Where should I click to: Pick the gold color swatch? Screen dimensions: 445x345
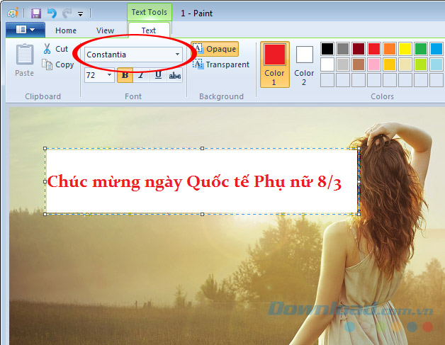coord(390,64)
